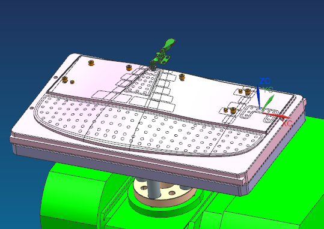
Task: Pick the gray vertical shaft under the plate
Action: click(x=154, y=189)
